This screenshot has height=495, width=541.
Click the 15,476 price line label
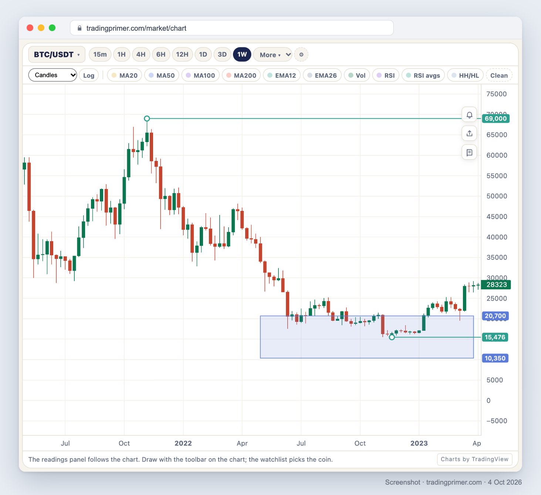tap(495, 337)
